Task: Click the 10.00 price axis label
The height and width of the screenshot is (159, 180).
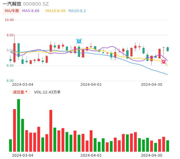Action: click(x=9, y=20)
